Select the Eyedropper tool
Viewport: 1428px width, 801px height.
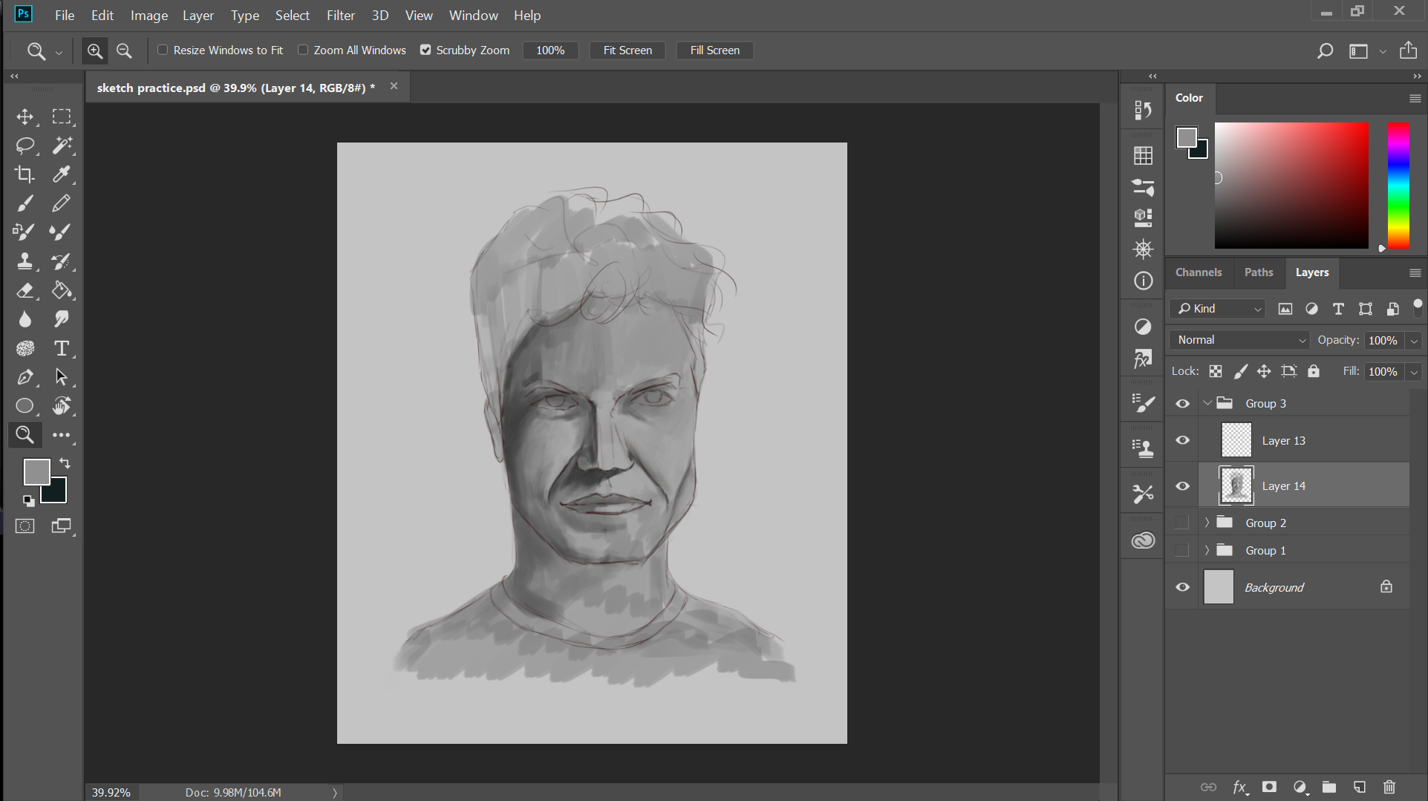click(62, 174)
